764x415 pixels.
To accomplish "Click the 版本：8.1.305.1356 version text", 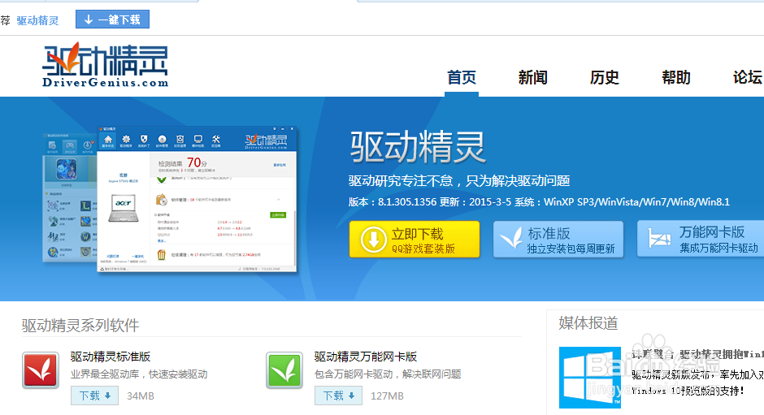I will pos(393,201).
